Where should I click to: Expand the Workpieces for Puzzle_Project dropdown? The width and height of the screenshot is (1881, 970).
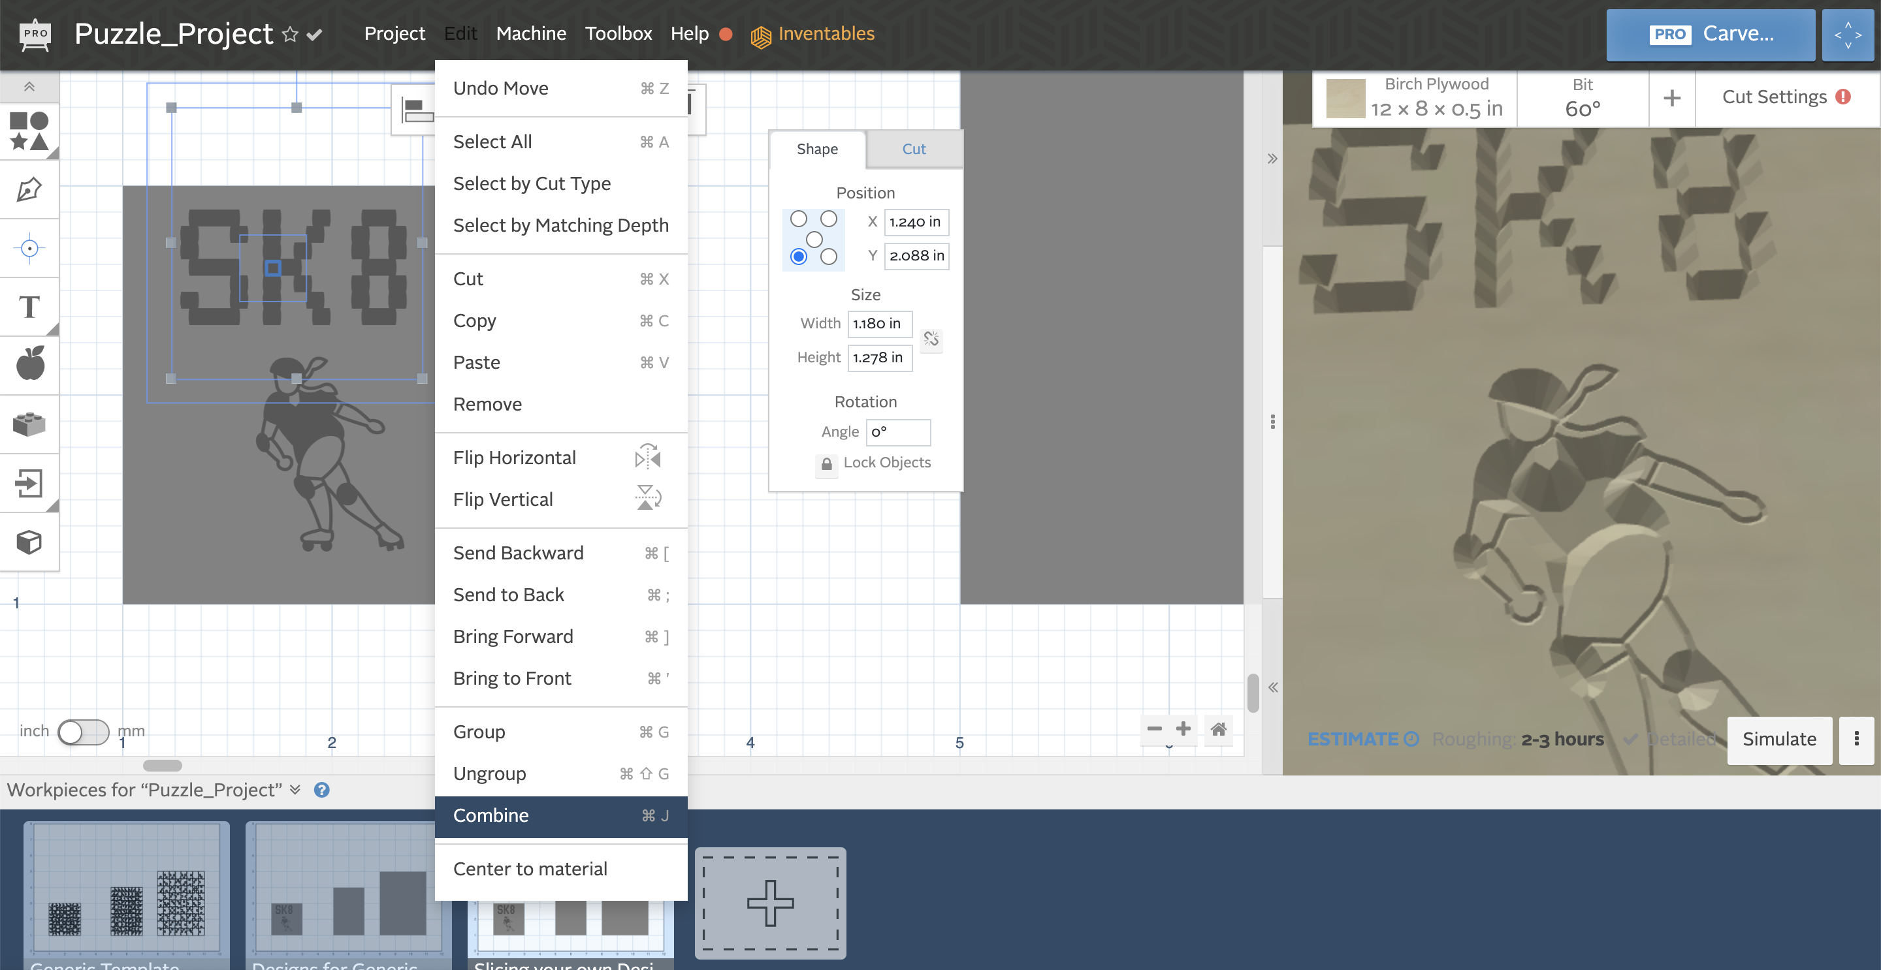click(295, 790)
